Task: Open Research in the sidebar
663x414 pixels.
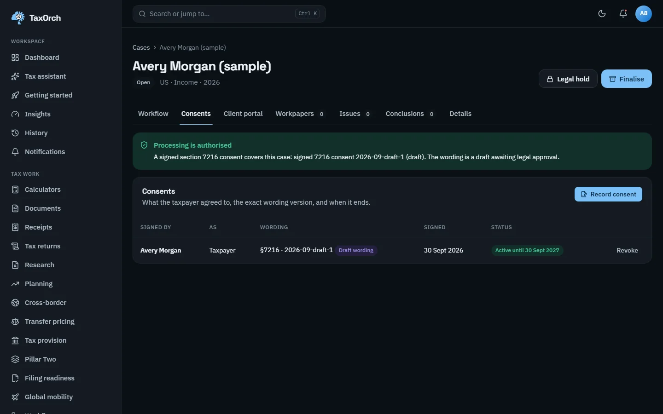Action: (61, 265)
